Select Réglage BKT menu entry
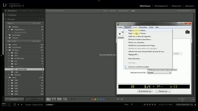 coord(133,55)
